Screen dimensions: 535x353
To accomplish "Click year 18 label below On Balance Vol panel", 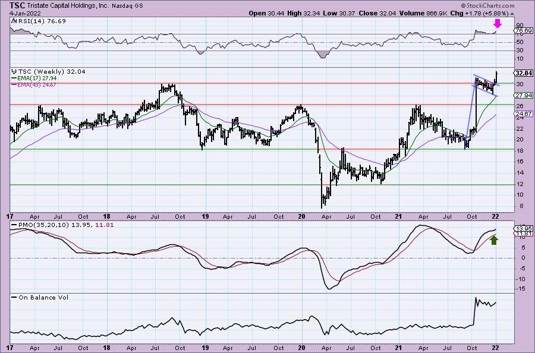I will click(x=107, y=348).
